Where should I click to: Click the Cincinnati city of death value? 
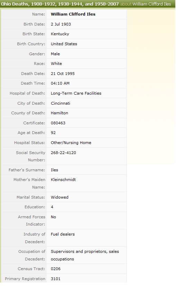(61, 103)
